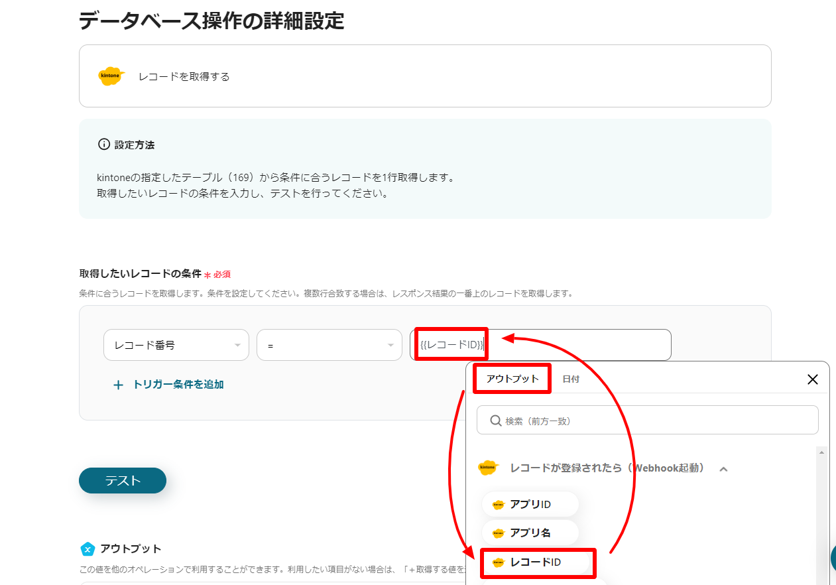836x585 pixels.
Task: Click the info icon next to 設定方法
Action: 103,145
